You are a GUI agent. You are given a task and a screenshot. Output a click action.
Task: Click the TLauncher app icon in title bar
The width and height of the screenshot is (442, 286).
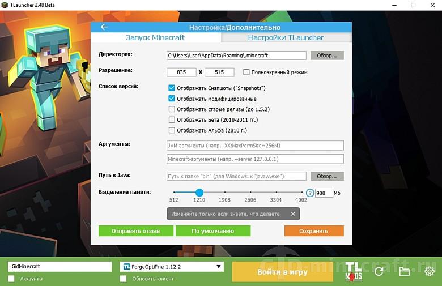pyautogui.click(x=5, y=5)
